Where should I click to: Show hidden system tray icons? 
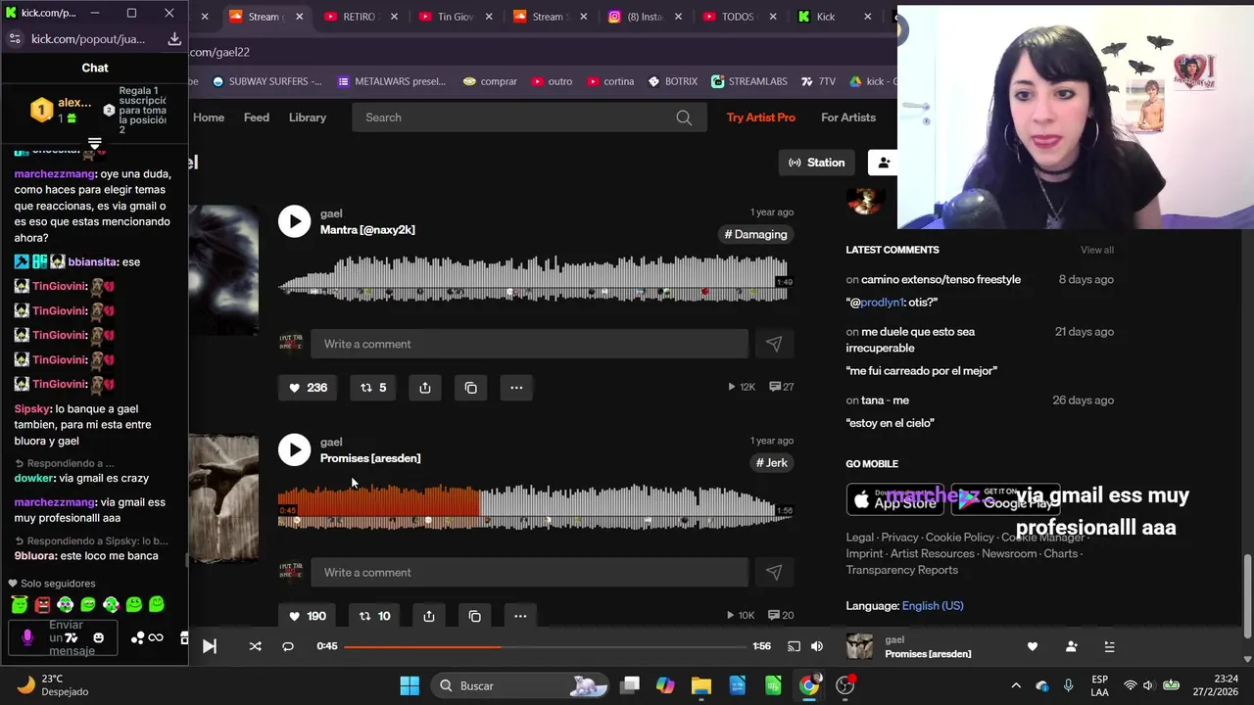point(1016,685)
